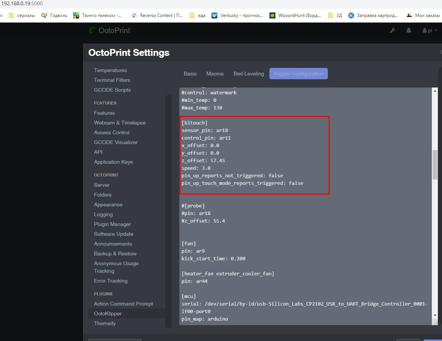Open the Ventusky bookmark
The image size is (442, 341).
[x=237, y=15]
